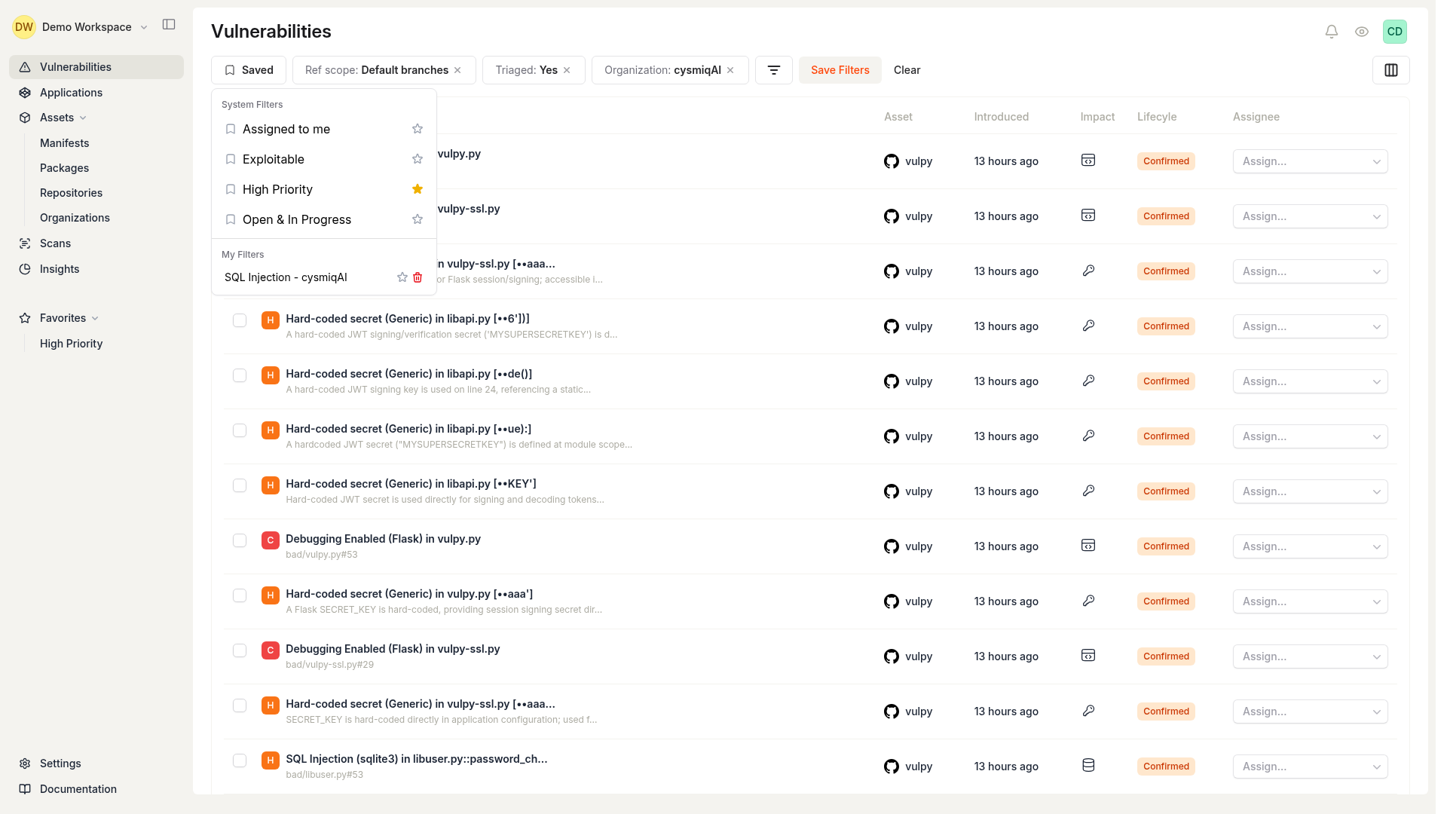
Task: Clear all applied filters
Action: click(906, 69)
